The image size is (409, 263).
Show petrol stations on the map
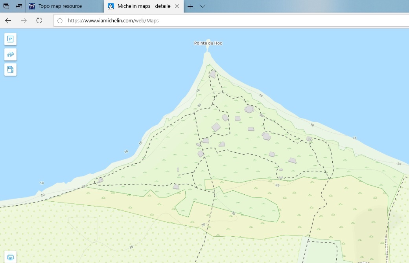[11, 69]
